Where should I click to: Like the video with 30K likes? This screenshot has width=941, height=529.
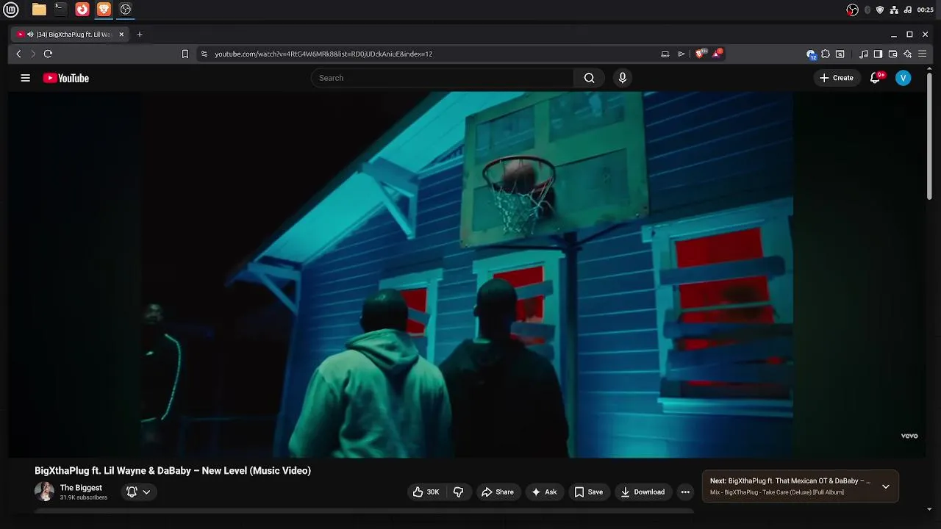(x=426, y=492)
